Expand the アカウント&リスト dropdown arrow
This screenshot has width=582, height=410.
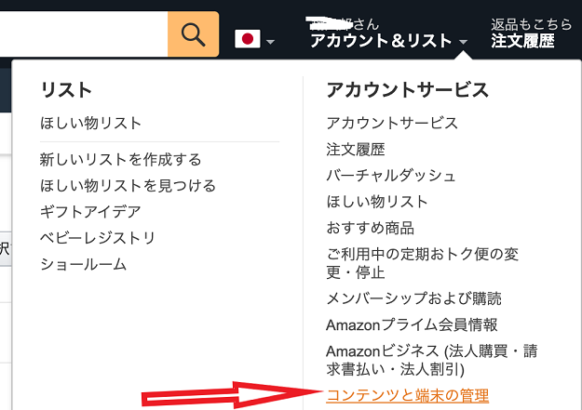(x=463, y=42)
